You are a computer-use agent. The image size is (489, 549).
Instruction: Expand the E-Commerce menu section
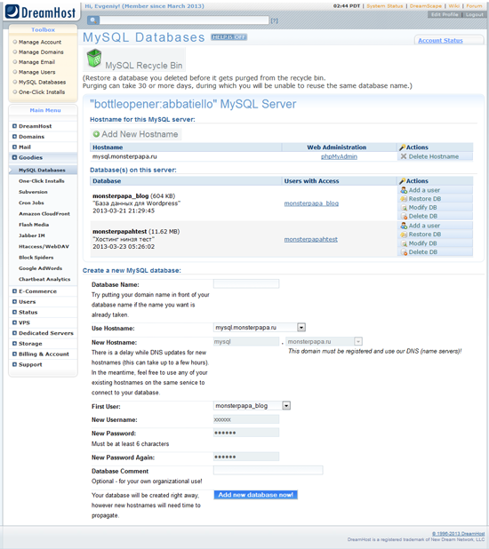point(15,291)
